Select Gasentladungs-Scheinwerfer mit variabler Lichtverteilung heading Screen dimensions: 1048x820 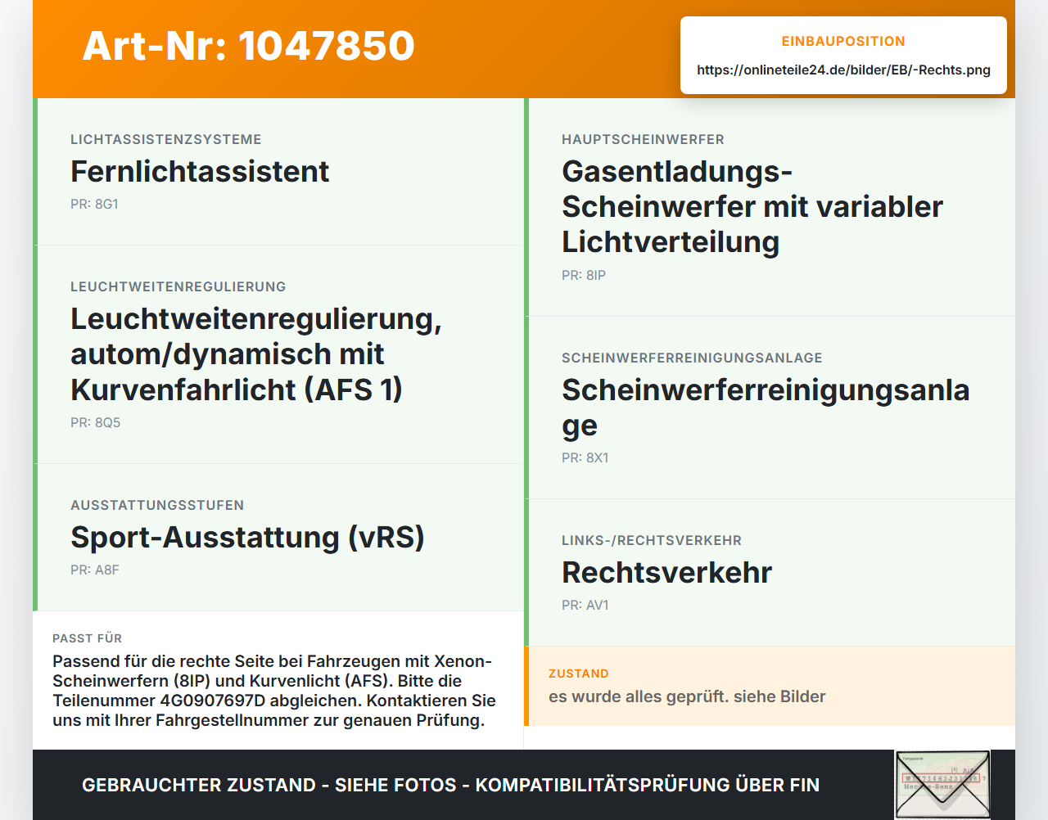pyautogui.click(x=752, y=207)
